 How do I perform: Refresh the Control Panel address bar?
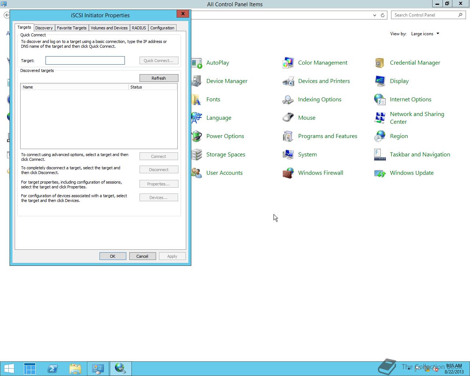point(383,15)
